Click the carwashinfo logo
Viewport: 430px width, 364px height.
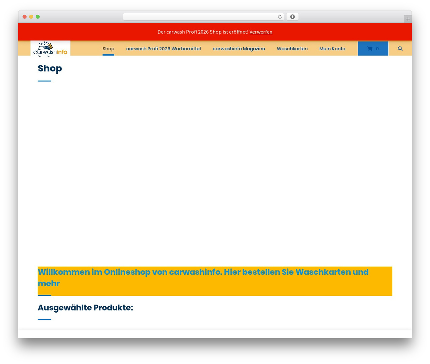pos(50,49)
